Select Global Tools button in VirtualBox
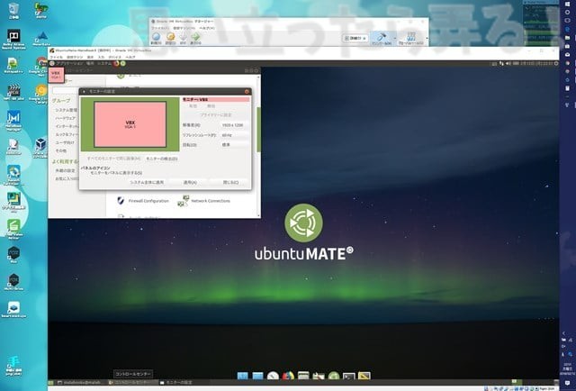 412,38
